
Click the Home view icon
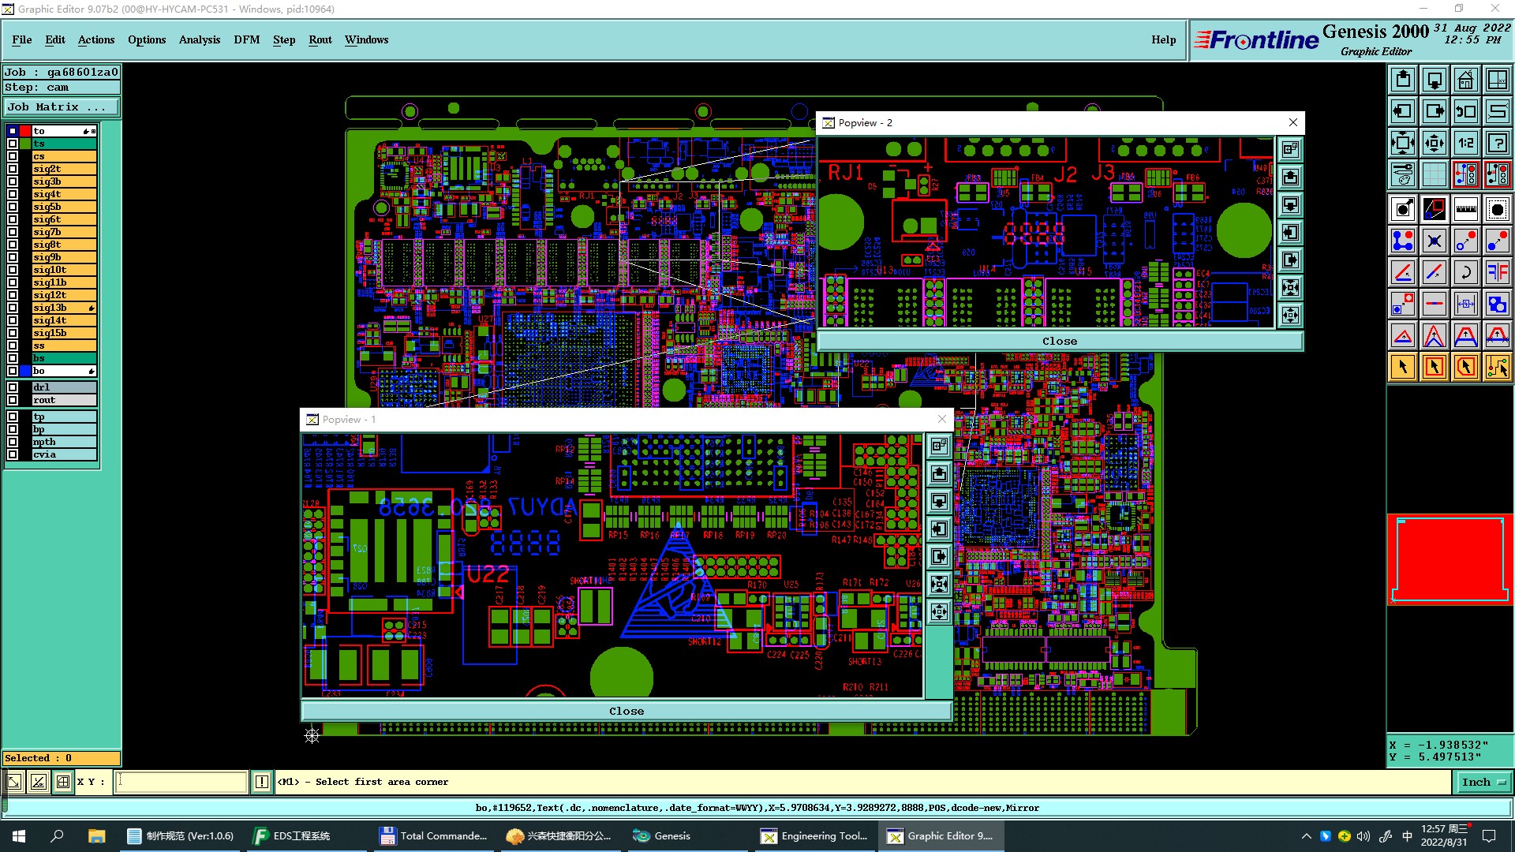1465,80
